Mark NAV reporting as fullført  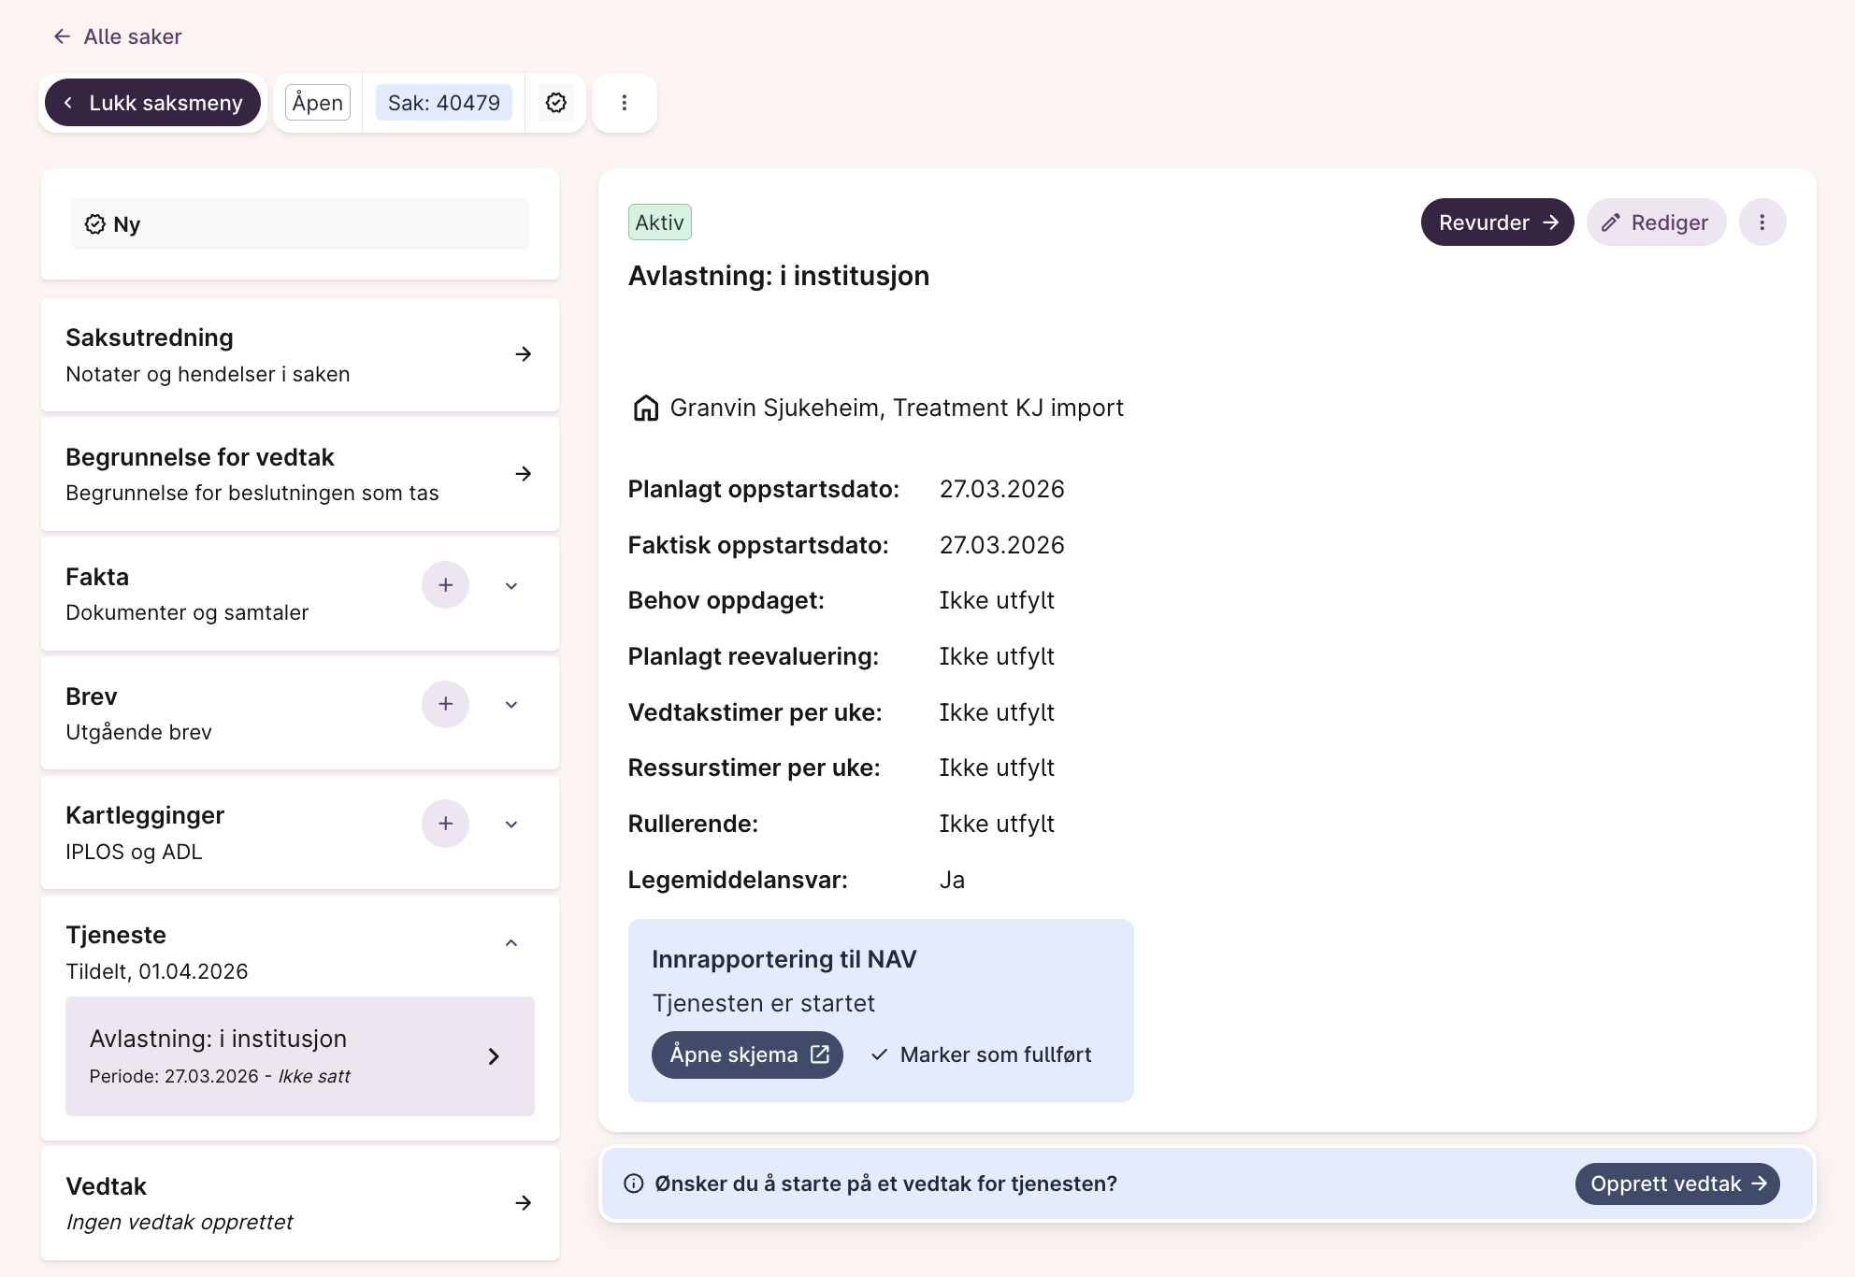[982, 1055]
